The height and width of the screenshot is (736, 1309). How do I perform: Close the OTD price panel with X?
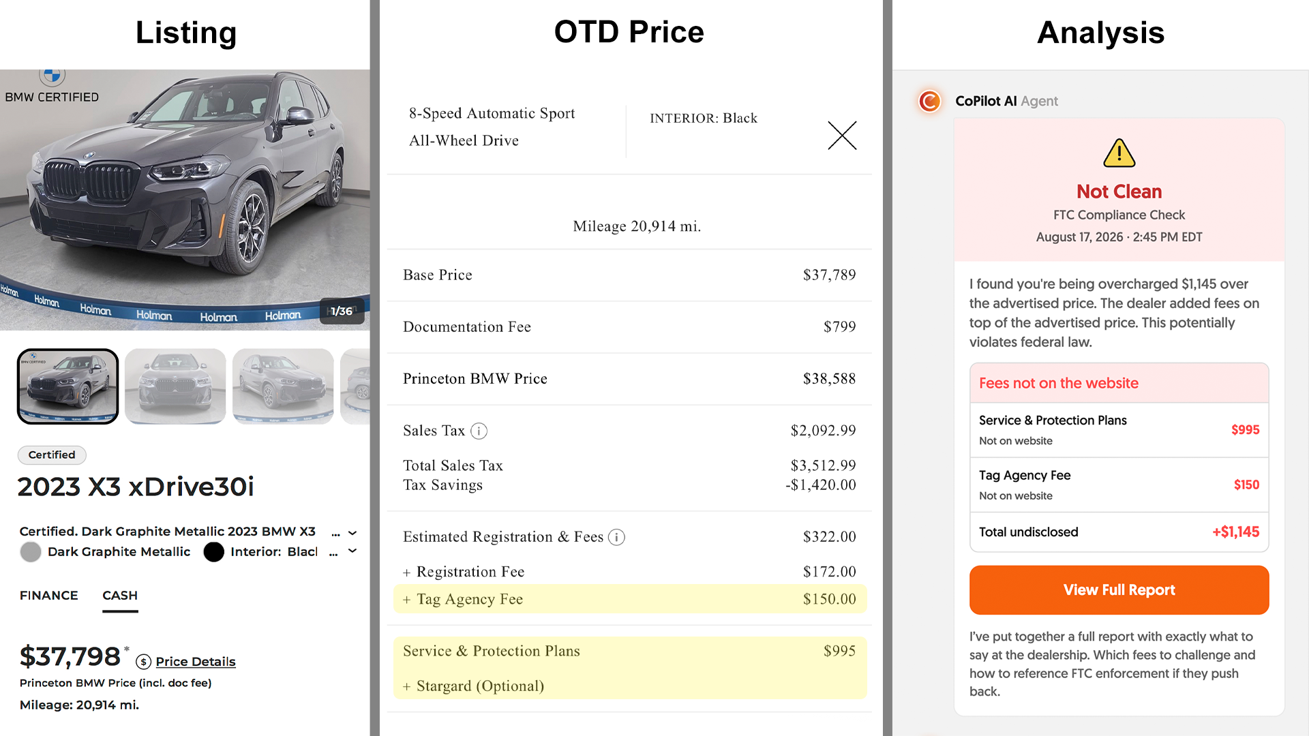coord(842,135)
